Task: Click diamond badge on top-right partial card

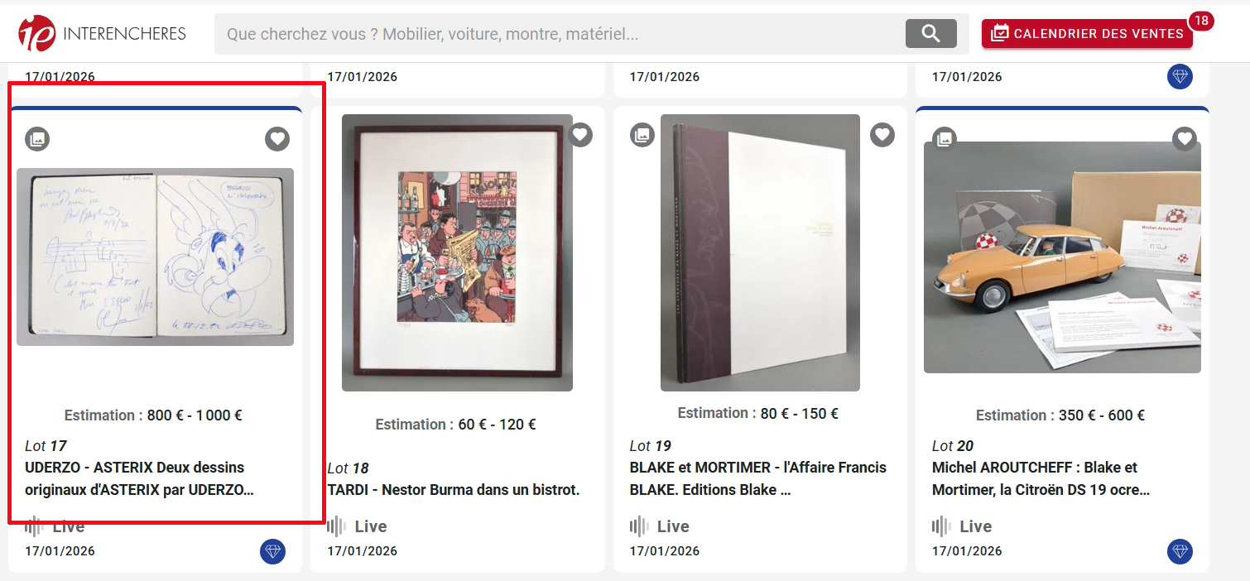Action: [1180, 77]
